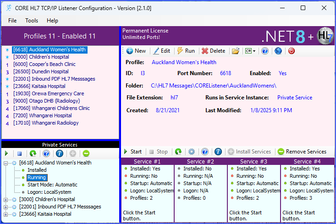Click the blue stop square in Private Services
Viewport: 336px width, 224px height.
20,153
